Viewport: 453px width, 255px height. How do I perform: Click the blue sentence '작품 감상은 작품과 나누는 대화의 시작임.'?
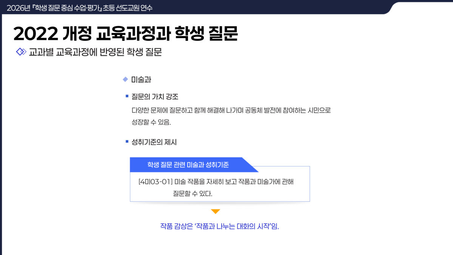click(219, 227)
